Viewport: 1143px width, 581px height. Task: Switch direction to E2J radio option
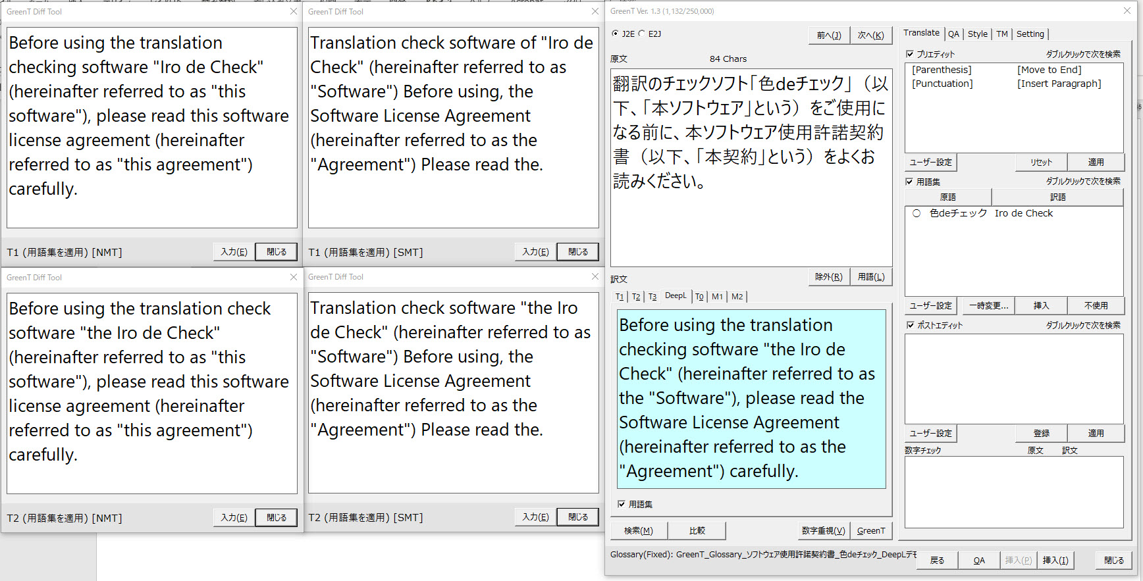point(642,34)
